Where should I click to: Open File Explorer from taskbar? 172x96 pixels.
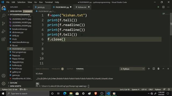pos(71,94)
